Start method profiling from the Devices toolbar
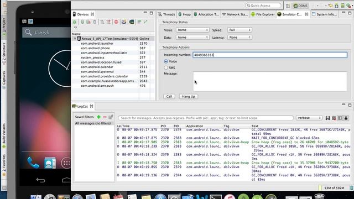The image size is (354, 199). pos(108,22)
